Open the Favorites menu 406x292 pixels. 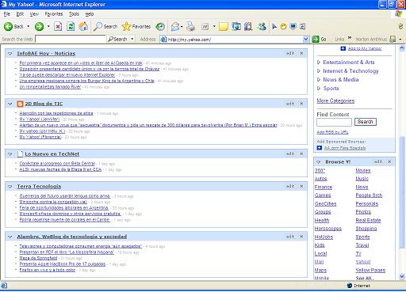click(x=54, y=14)
